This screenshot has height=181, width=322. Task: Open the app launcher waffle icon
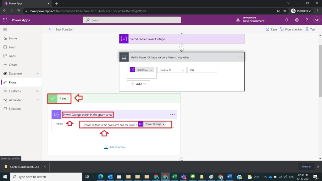(x=5, y=20)
